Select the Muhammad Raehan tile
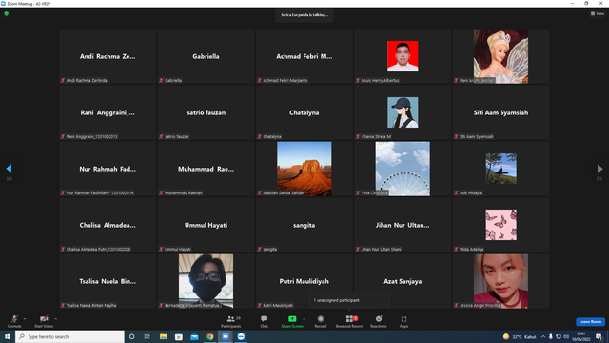609x343 pixels. [206, 169]
